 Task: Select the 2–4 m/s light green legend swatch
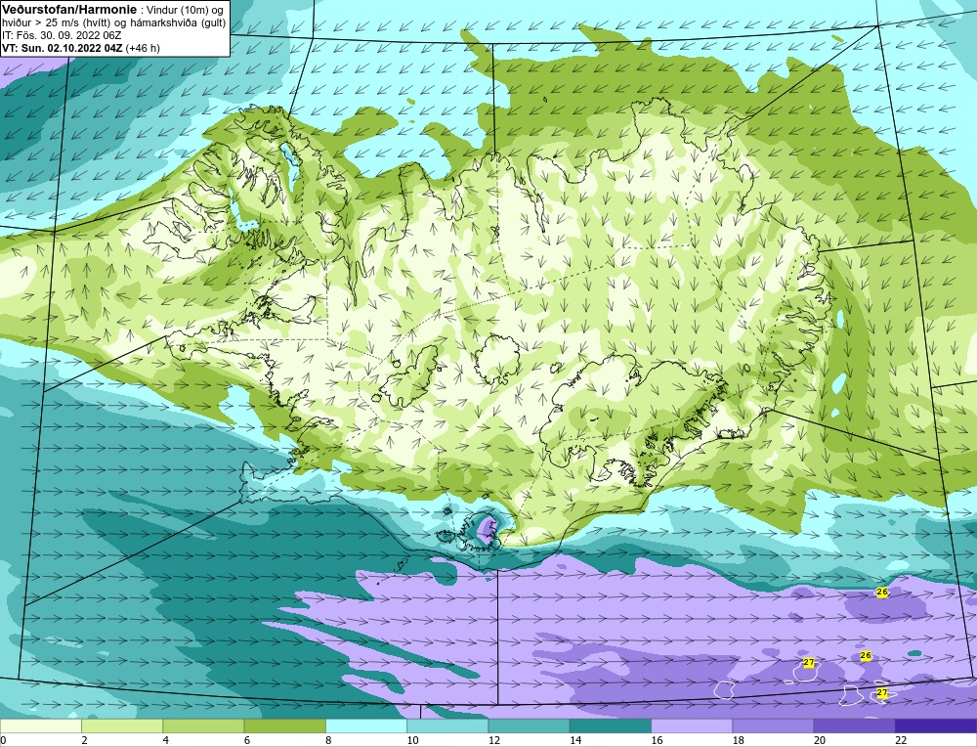(122, 725)
